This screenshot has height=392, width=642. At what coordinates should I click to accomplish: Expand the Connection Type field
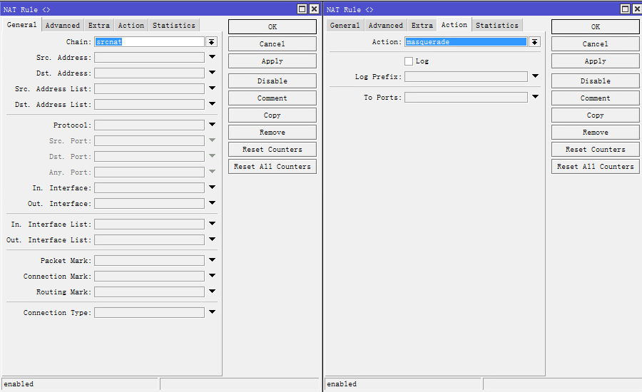pos(212,313)
